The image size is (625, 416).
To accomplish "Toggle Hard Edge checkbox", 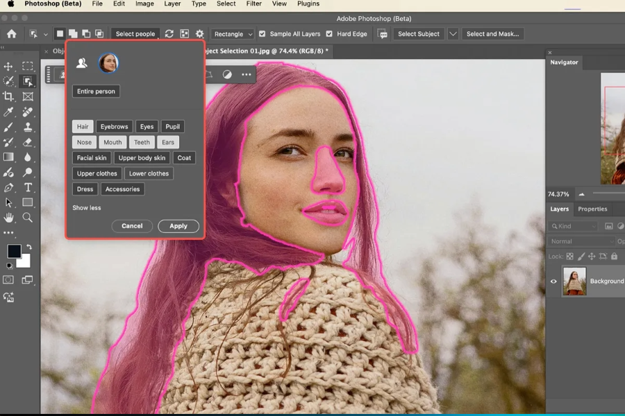I will click(329, 34).
